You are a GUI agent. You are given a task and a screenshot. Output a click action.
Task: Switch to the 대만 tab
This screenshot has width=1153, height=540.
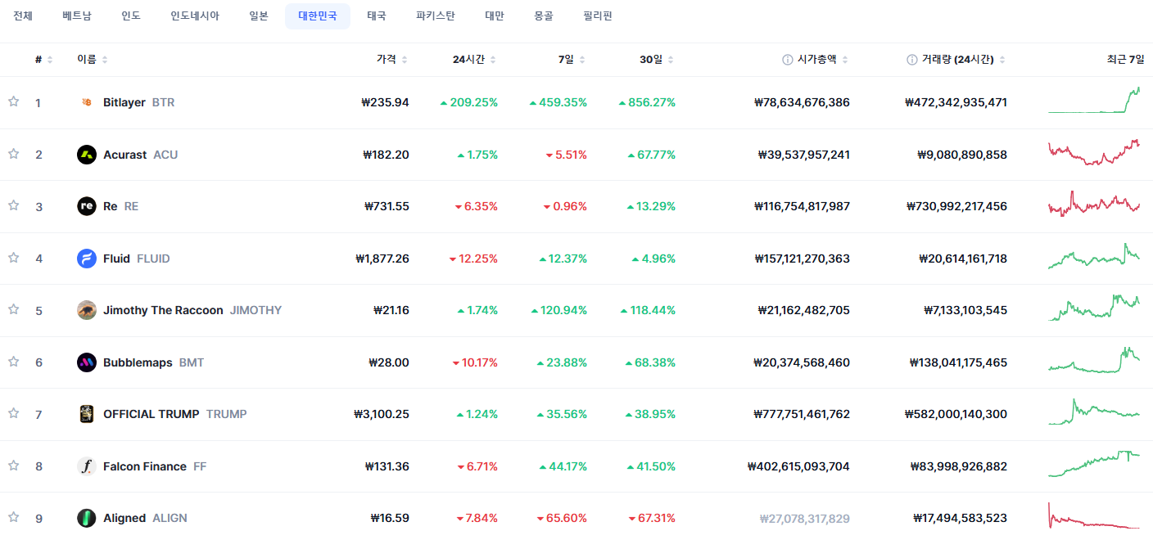(495, 16)
